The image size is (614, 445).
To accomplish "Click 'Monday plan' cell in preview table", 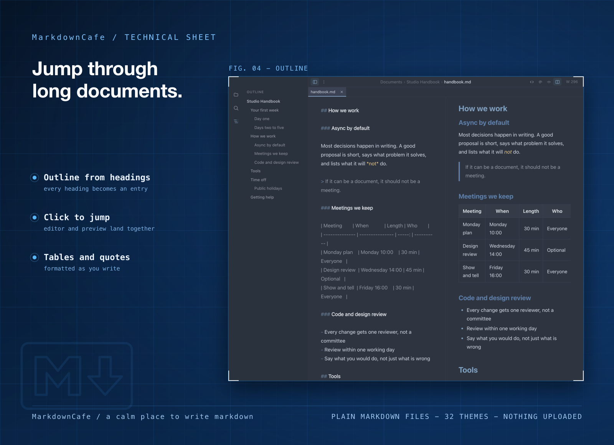I will point(472,229).
